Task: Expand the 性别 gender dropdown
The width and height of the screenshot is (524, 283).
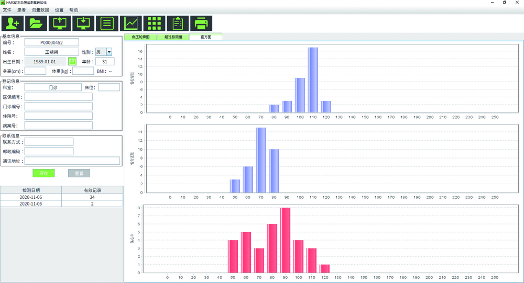Action: pos(109,52)
